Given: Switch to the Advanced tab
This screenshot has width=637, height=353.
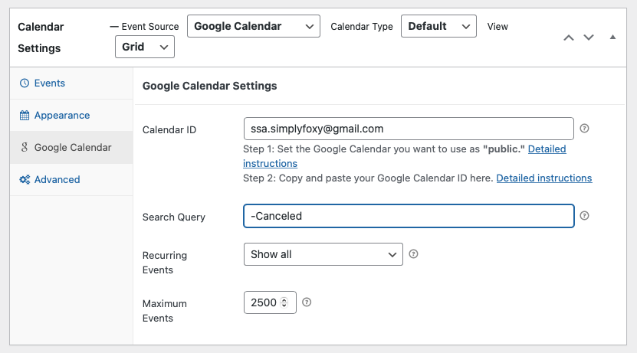Looking at the screenshot, I should (71, 179).
